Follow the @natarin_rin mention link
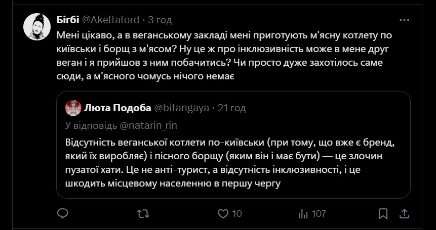 tap(149, 125)
